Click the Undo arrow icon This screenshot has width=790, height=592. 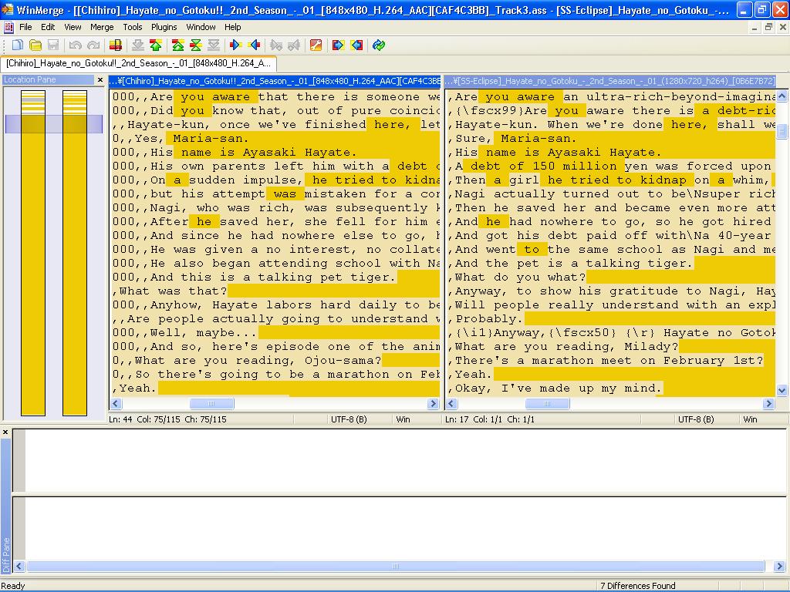(x=76, y=45)
